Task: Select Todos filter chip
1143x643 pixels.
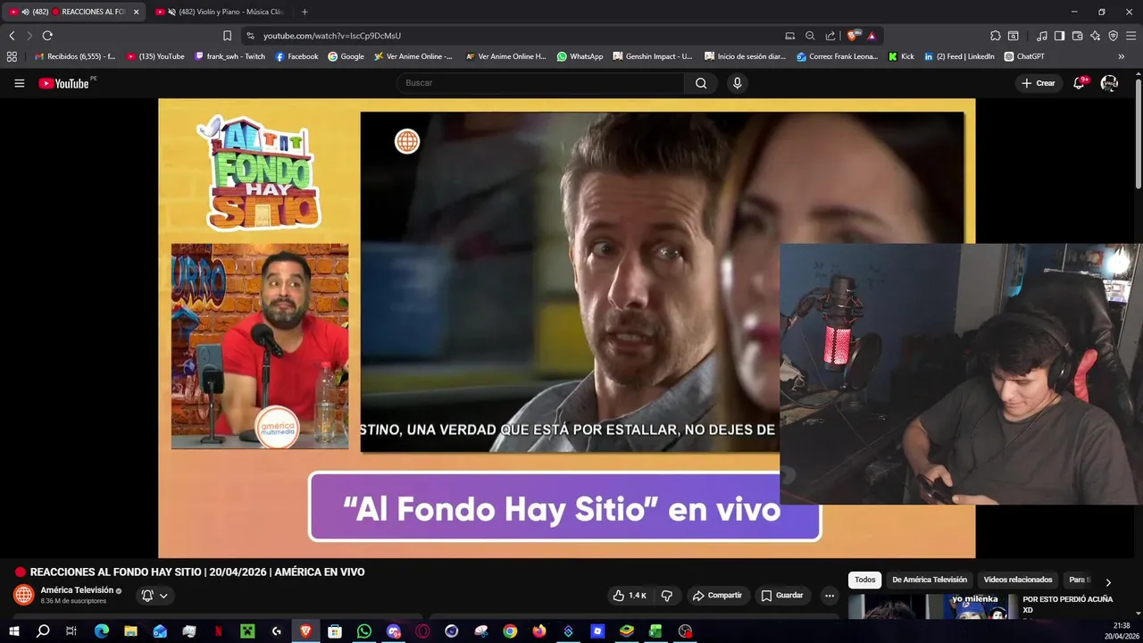Action: (x=865, y=580)
